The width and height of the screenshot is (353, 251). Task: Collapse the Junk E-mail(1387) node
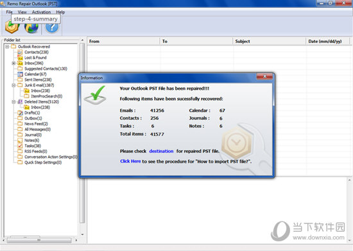click(x=13, y=85)
